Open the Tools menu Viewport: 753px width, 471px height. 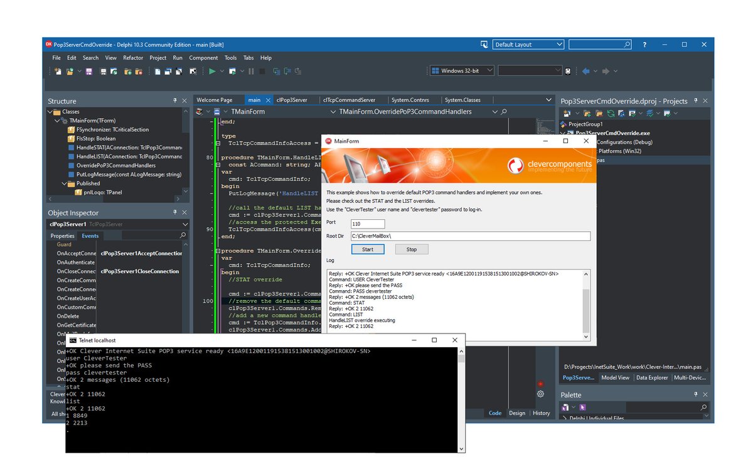[x=231, y=58]
